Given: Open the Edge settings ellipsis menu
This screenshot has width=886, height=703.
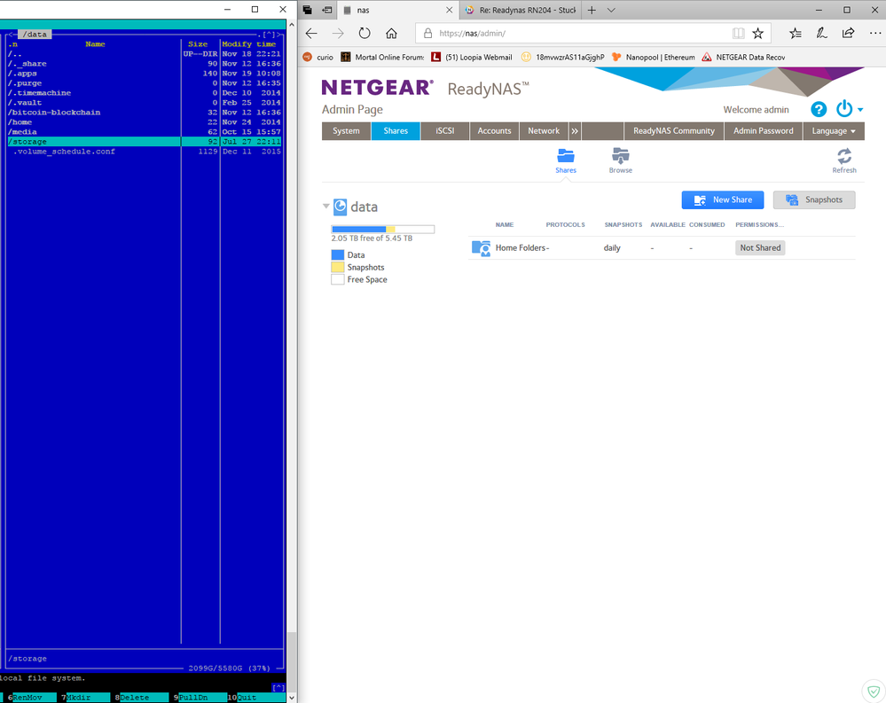Looking at the screenshot, I should [875, 34].
